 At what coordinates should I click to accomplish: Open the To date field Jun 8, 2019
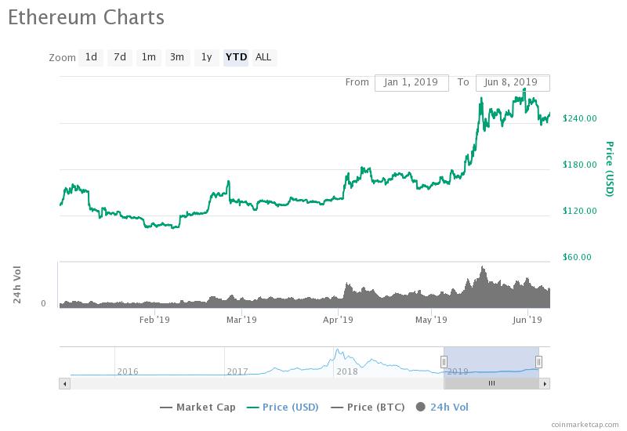512,82
